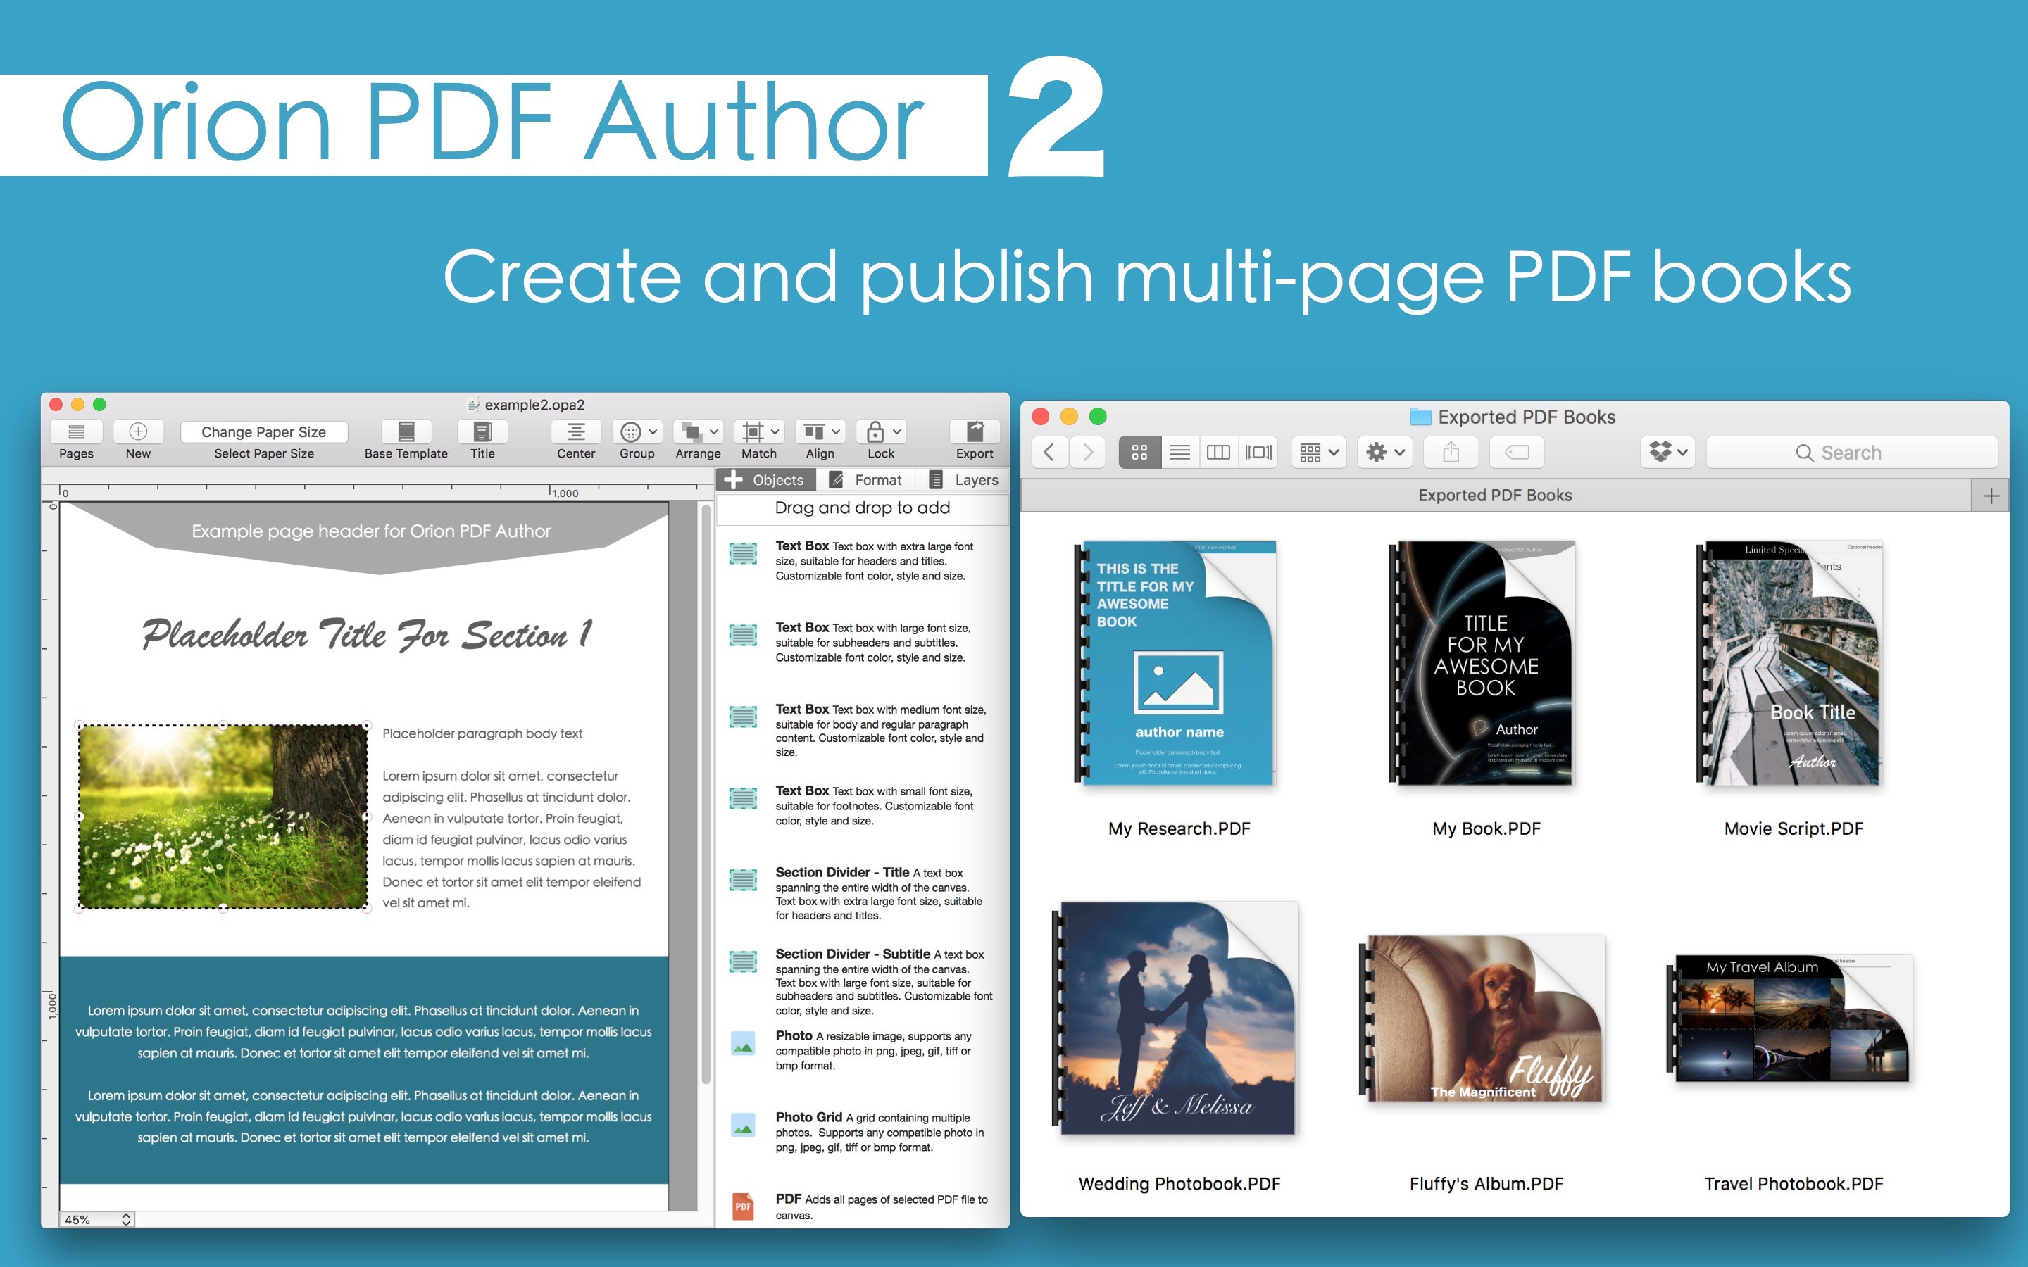2028x1267 pixels.
Task: Click the Placeholder paragraph body text line
Action: 482,733
